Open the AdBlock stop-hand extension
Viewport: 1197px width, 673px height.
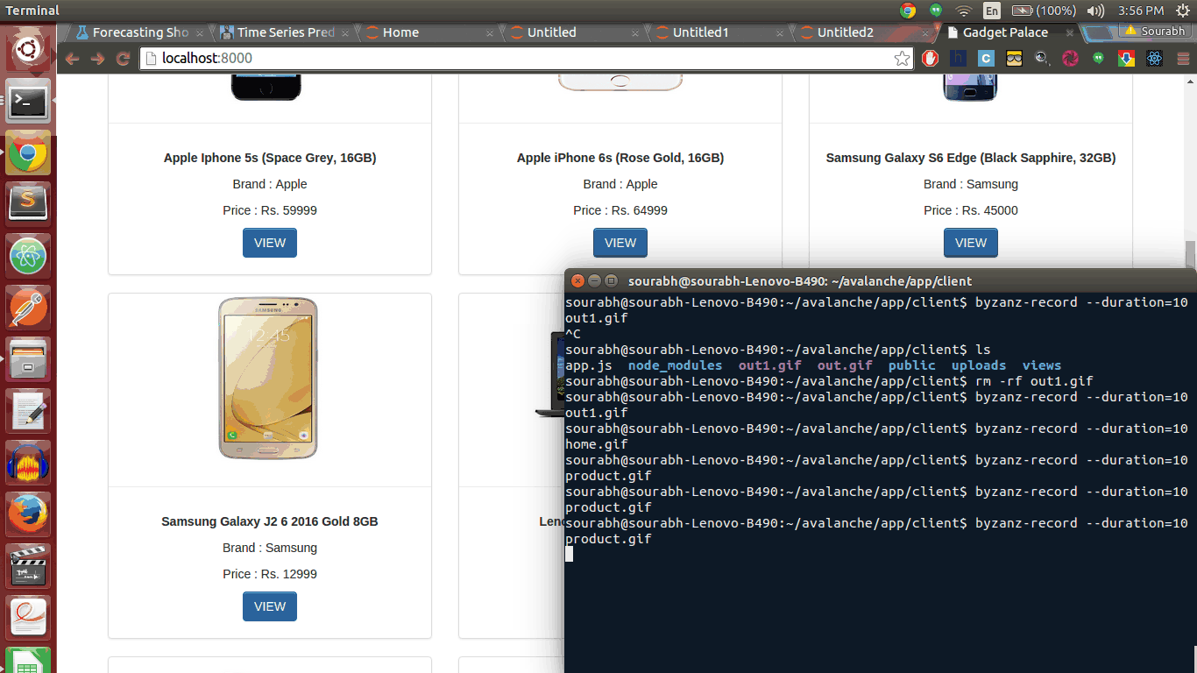pos(931,59)
